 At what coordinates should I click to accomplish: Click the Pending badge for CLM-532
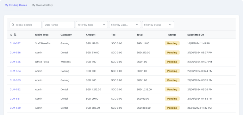pos(172,90)
